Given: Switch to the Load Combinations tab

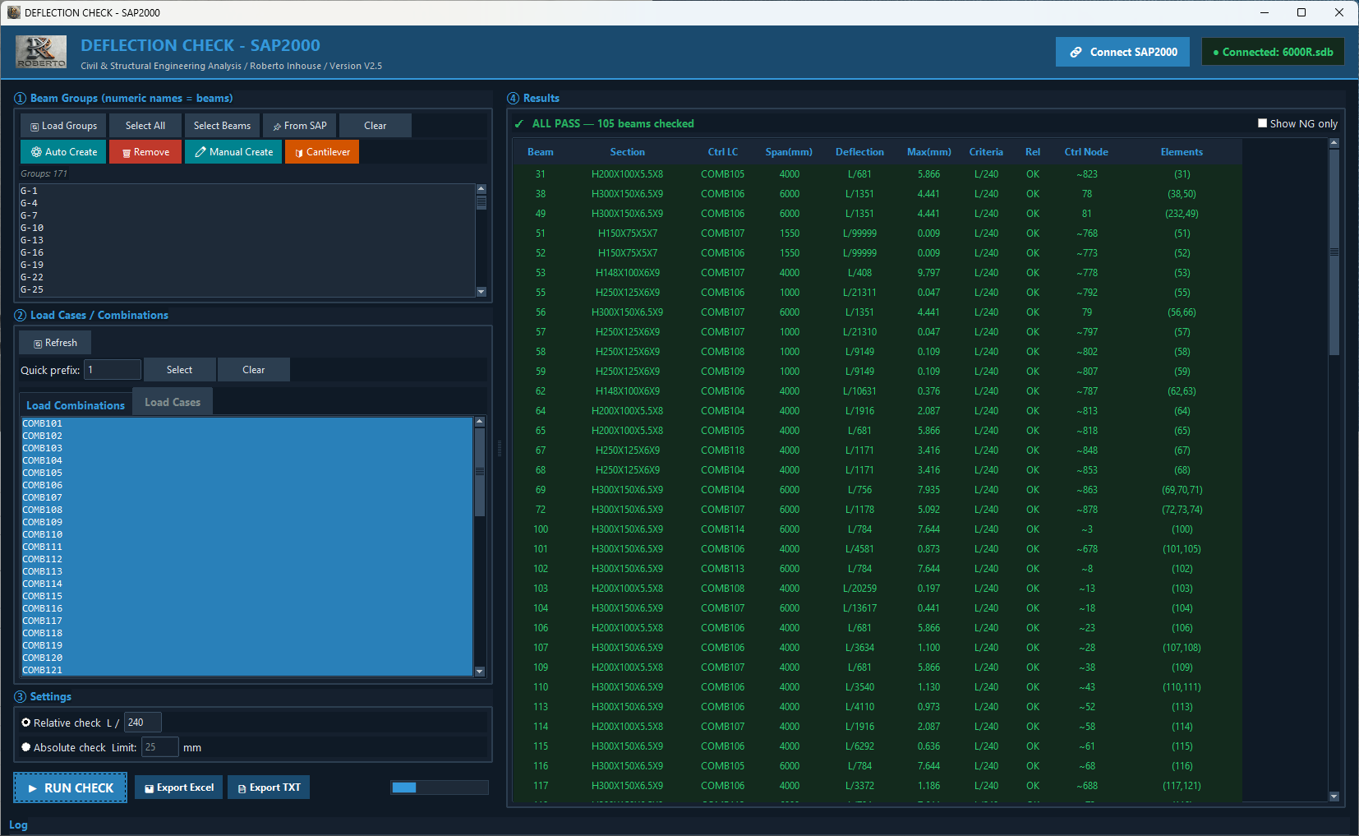Looking at the screenshot, I should (76, 405).
